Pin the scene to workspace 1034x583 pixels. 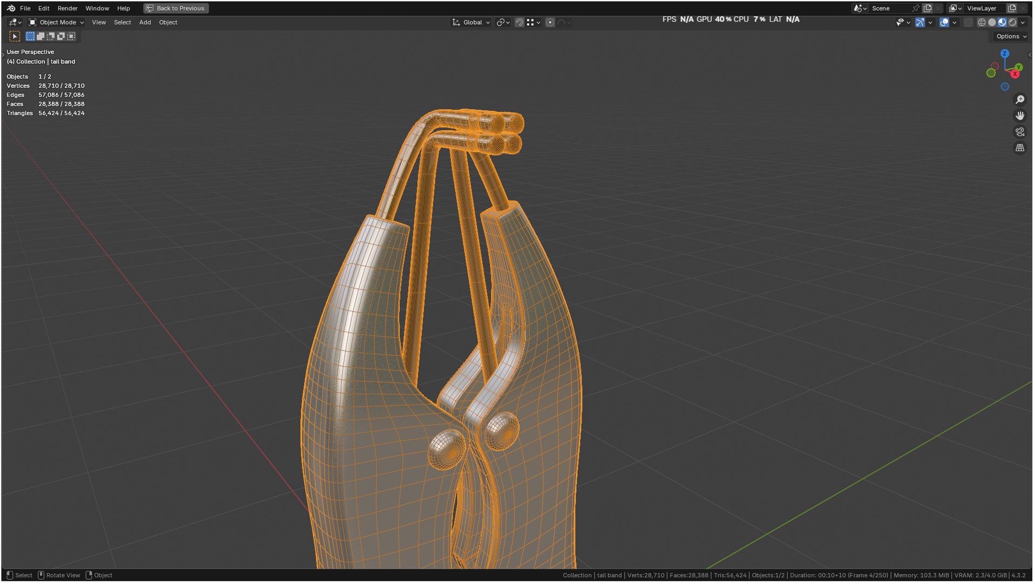pyautogui.click(x=916, y=8)
